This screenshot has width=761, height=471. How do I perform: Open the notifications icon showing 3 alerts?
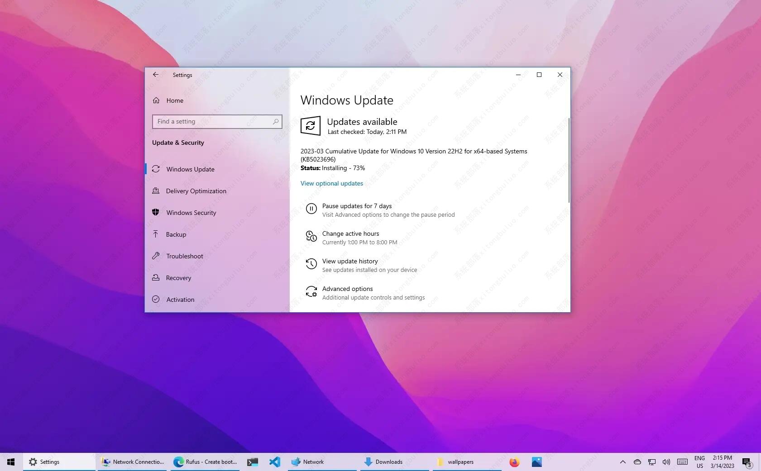746,461
